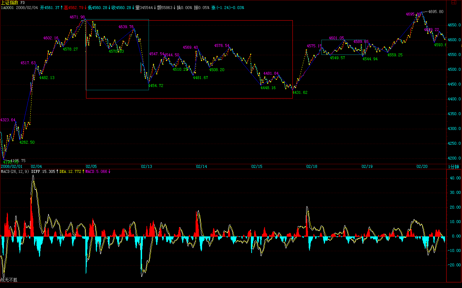
Task: Click the 上证指数 index title
Action: [x=9, y=3]
